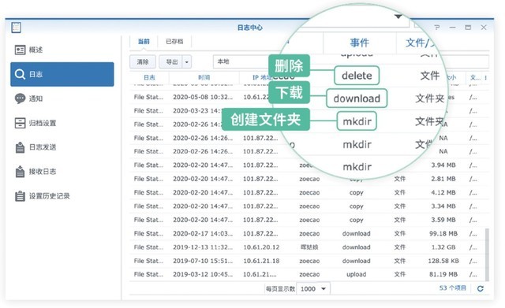Click the 概述 overview sidebar icon
Screen dimensions: 505x308
pyautogui.click(x=20, y=50)
